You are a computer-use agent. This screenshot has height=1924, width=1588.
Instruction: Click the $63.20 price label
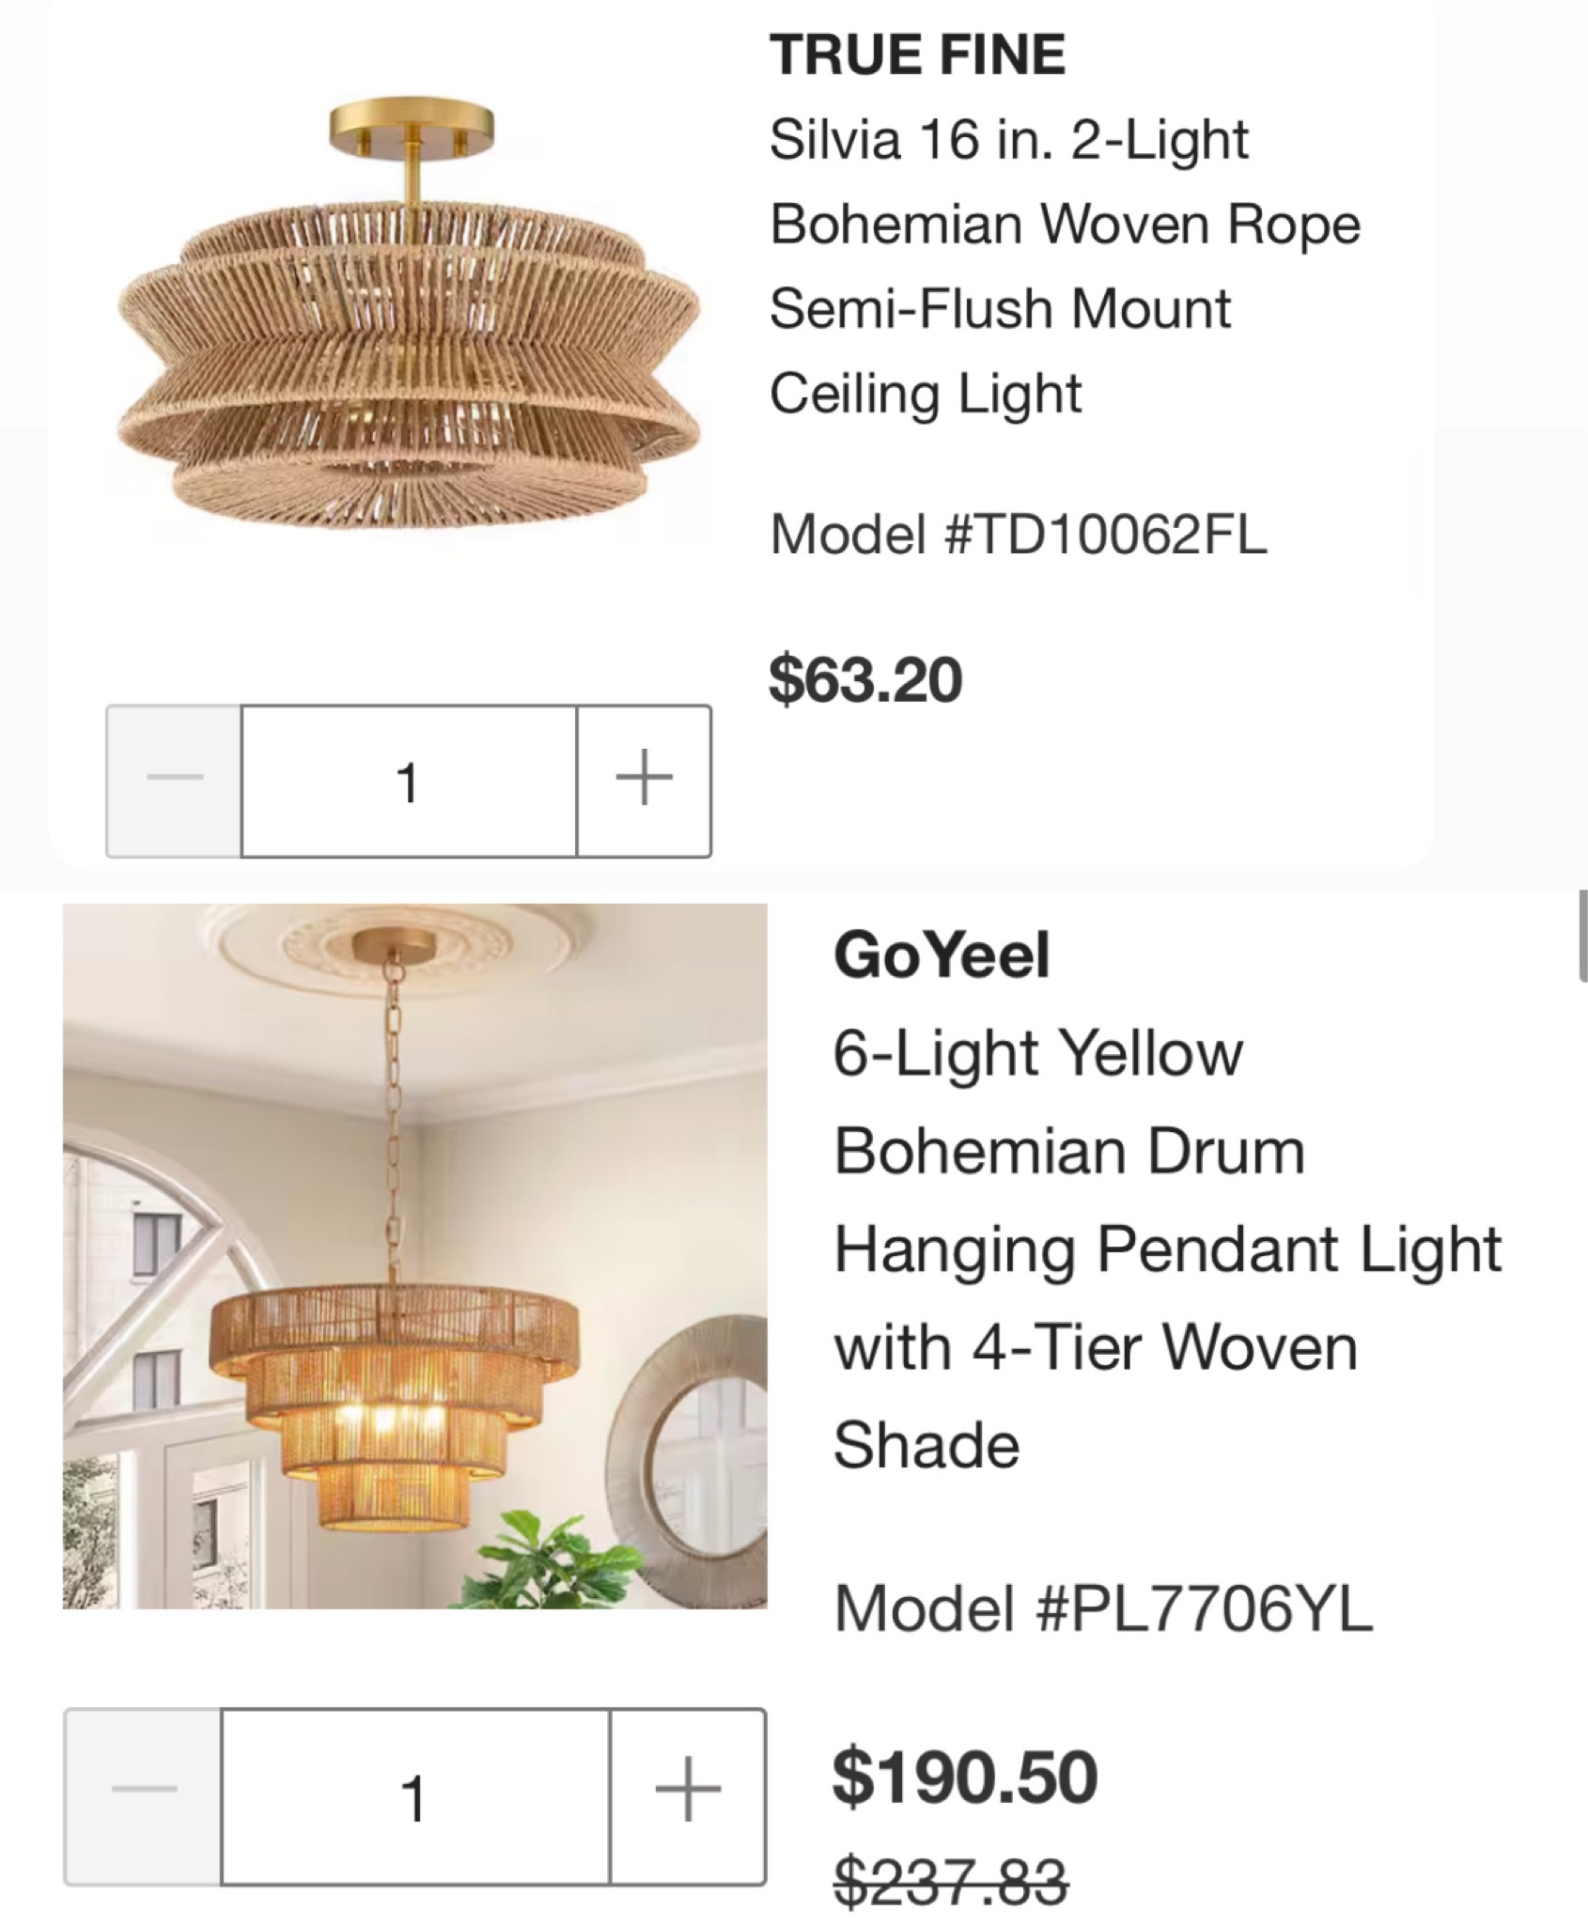coord(864,675)
